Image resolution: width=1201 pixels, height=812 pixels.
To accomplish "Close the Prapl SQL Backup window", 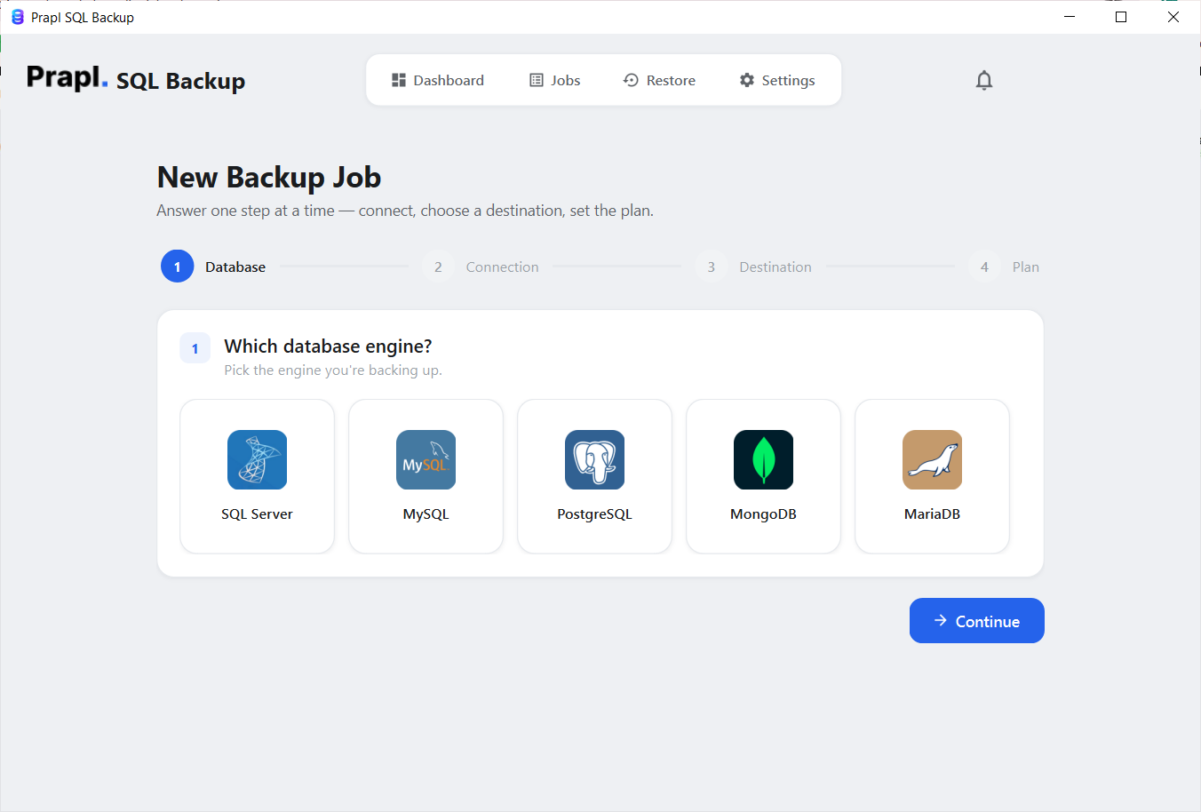I will tap(1173, 17).
